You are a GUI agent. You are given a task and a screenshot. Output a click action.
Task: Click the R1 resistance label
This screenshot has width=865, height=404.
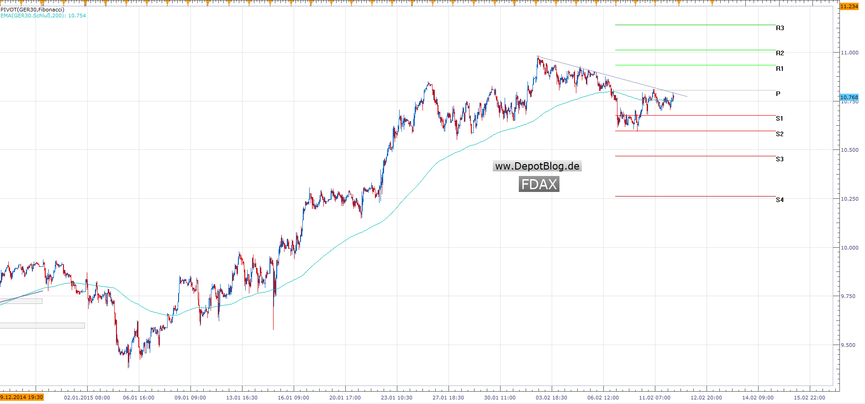click(x=780, y=69)
